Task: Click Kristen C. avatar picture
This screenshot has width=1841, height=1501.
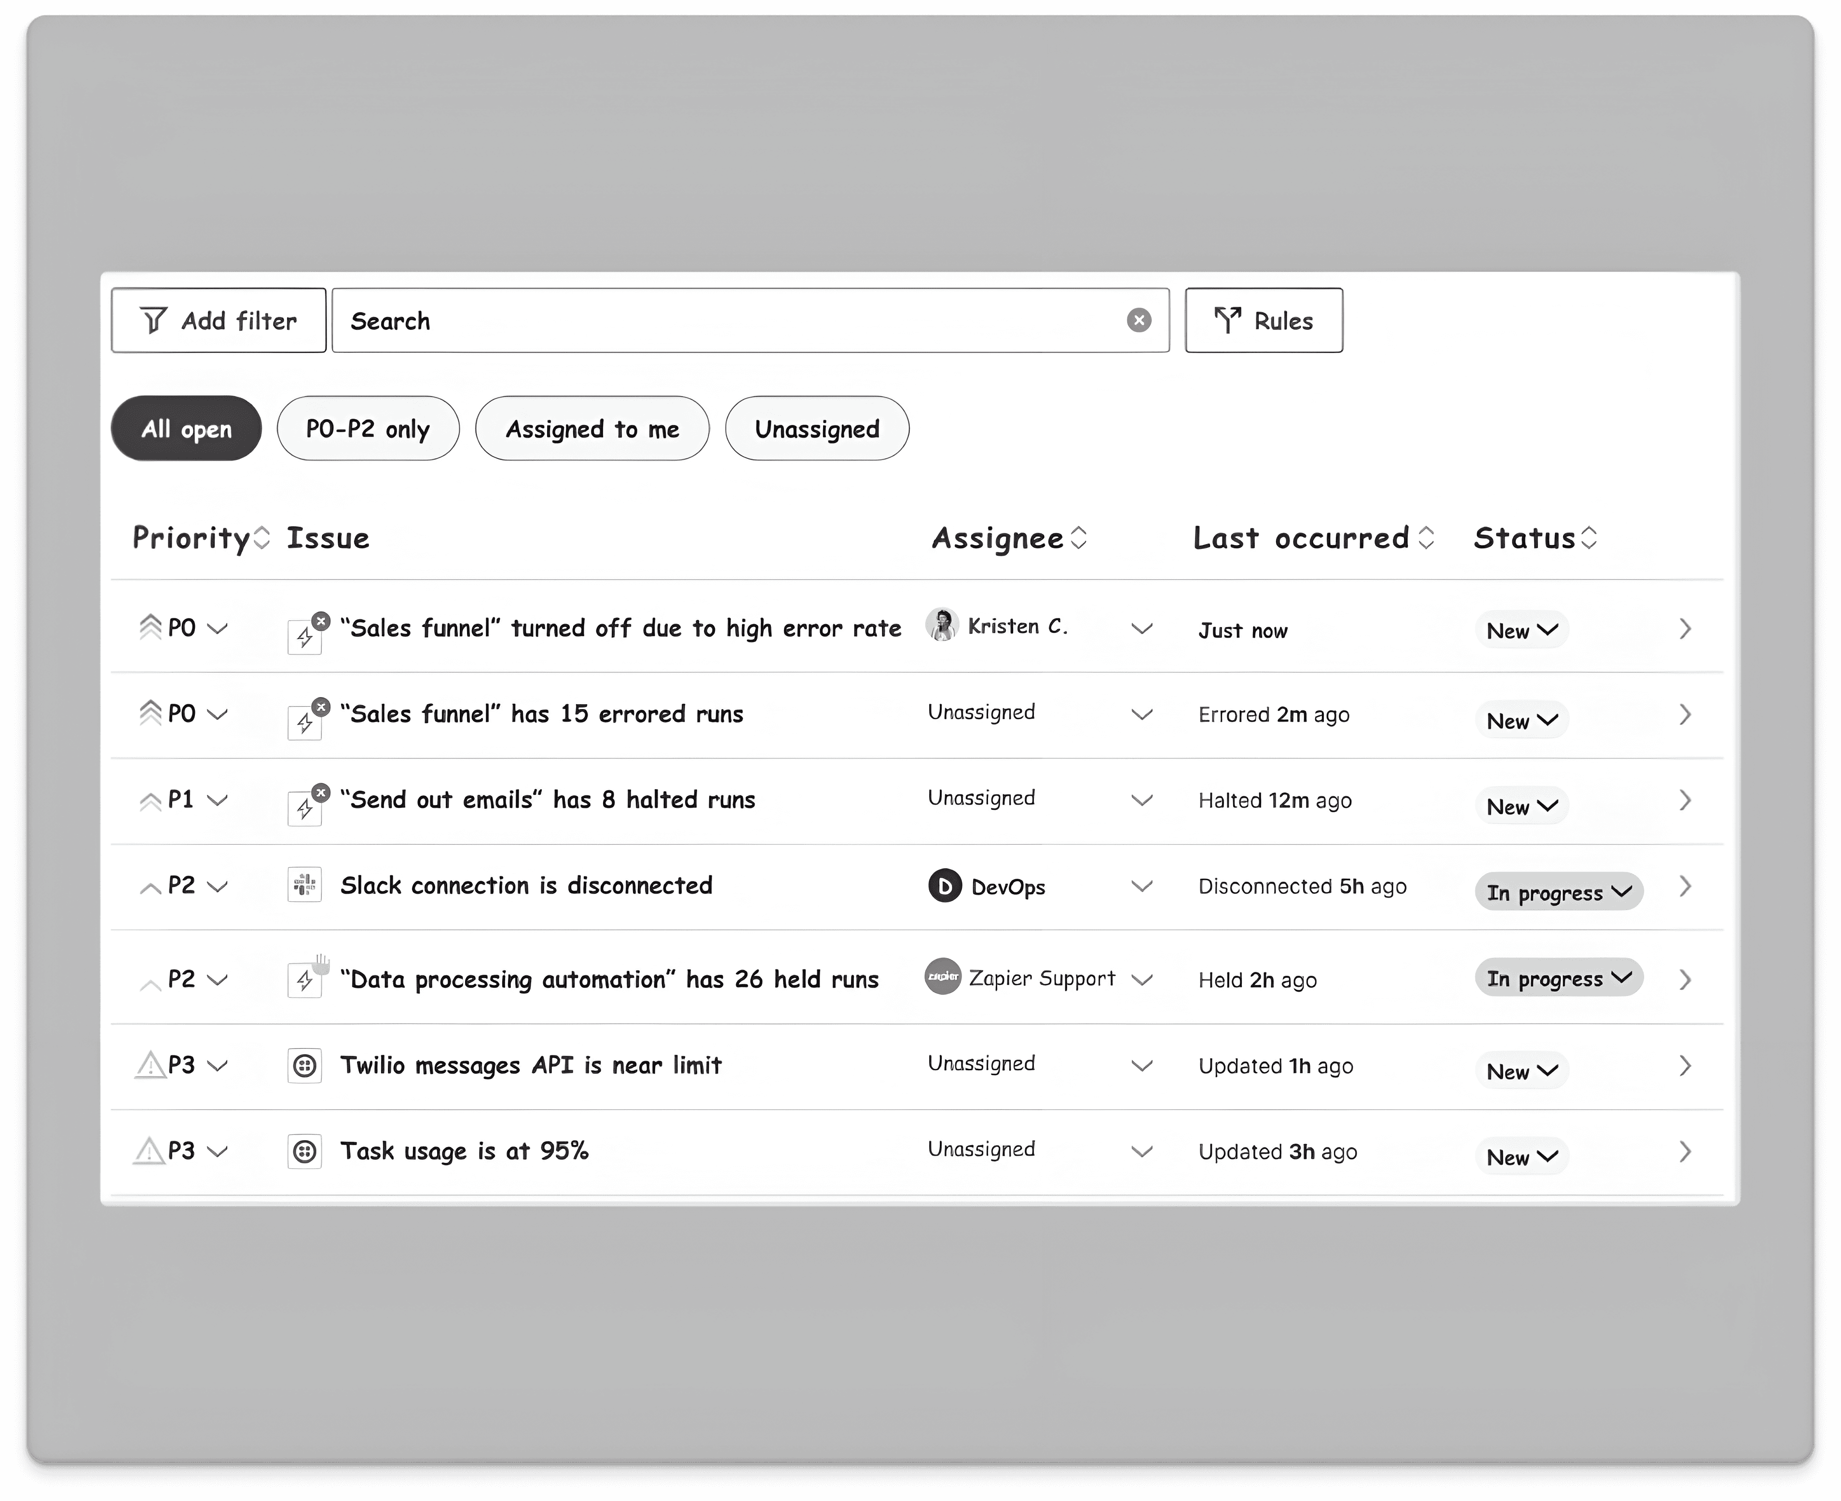Action: click(x=942, y=625)
